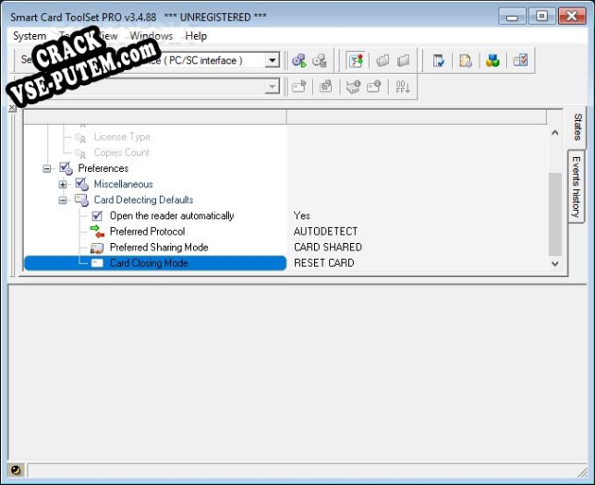Show reader info via reader-info icon
Viewport: 595px width, 485px height.
pos(353,87)
